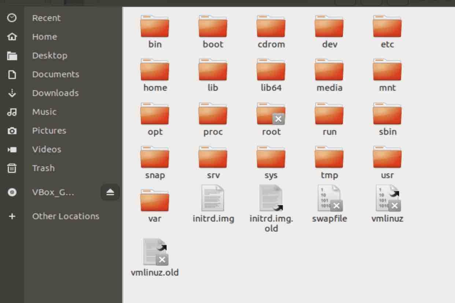Screen dimensions: 455x303
Task: Open the usr folder
Action: [387, 161]
